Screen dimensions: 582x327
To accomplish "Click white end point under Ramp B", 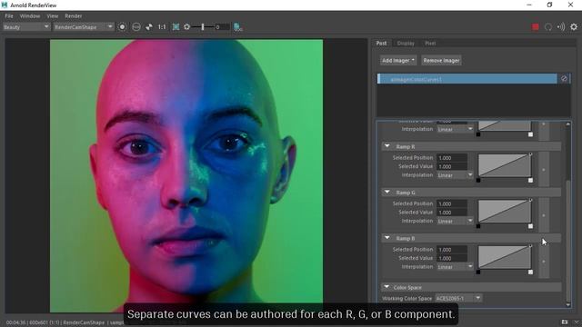I will point(530,272).
